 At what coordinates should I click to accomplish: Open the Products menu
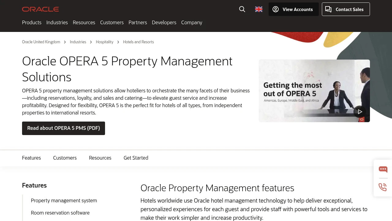[32, 22]
